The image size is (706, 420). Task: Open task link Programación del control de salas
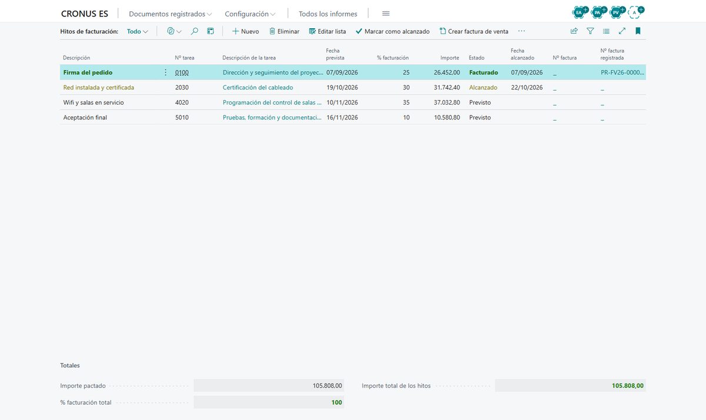click(x=272, y=102)
